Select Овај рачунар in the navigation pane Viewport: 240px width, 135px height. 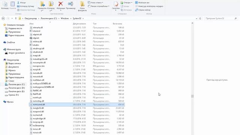11,60
